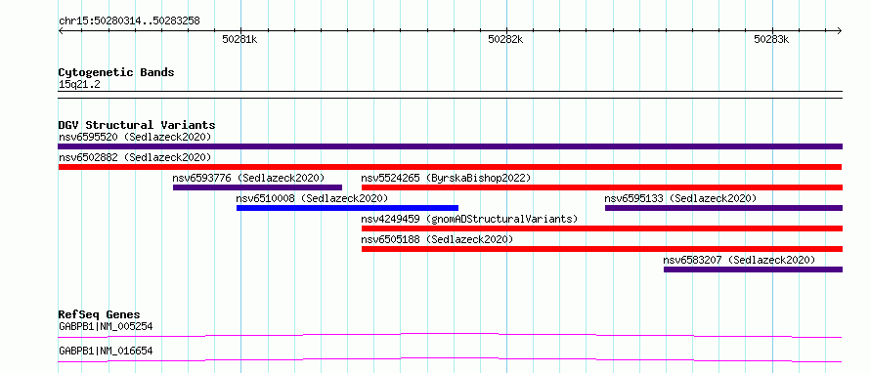Click the GABPB1|NM_005254 gene label
Screen dimensions: 870x373
pyautogui.click(x=106, y=326)
